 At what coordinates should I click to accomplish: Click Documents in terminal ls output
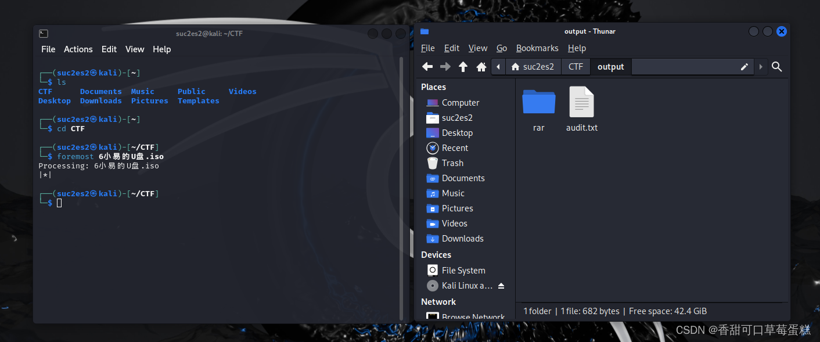[x=101, y=91]
